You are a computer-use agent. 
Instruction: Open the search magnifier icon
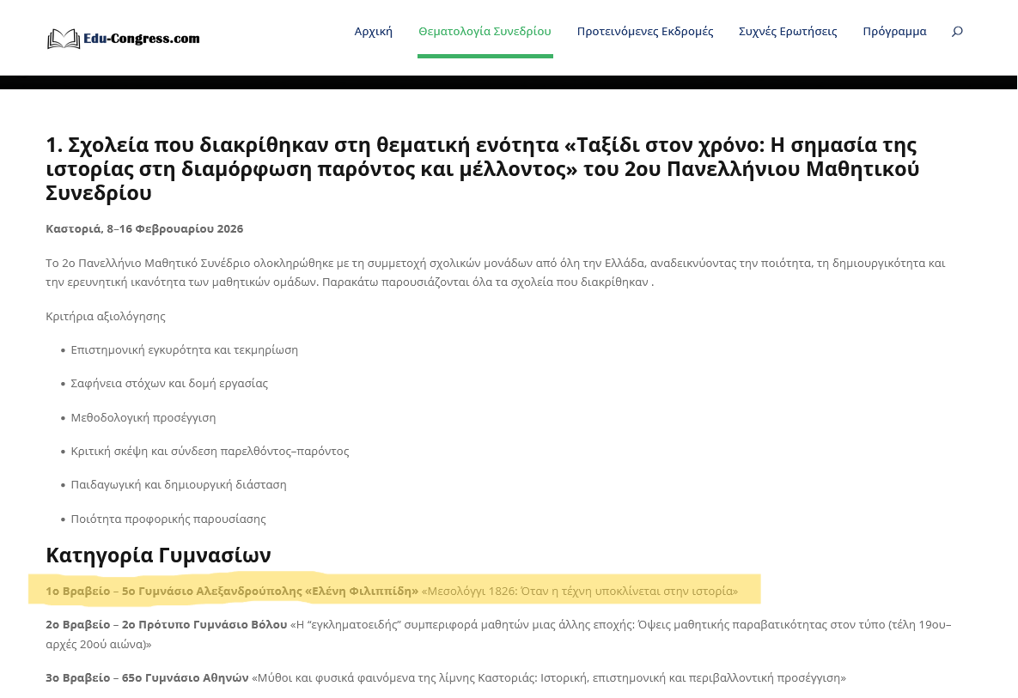pos(957,32)
